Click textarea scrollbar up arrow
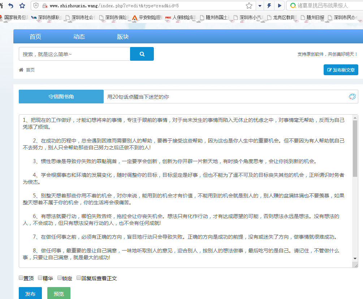Viewport: 363px width, 299px height. (x=355, y=118)
